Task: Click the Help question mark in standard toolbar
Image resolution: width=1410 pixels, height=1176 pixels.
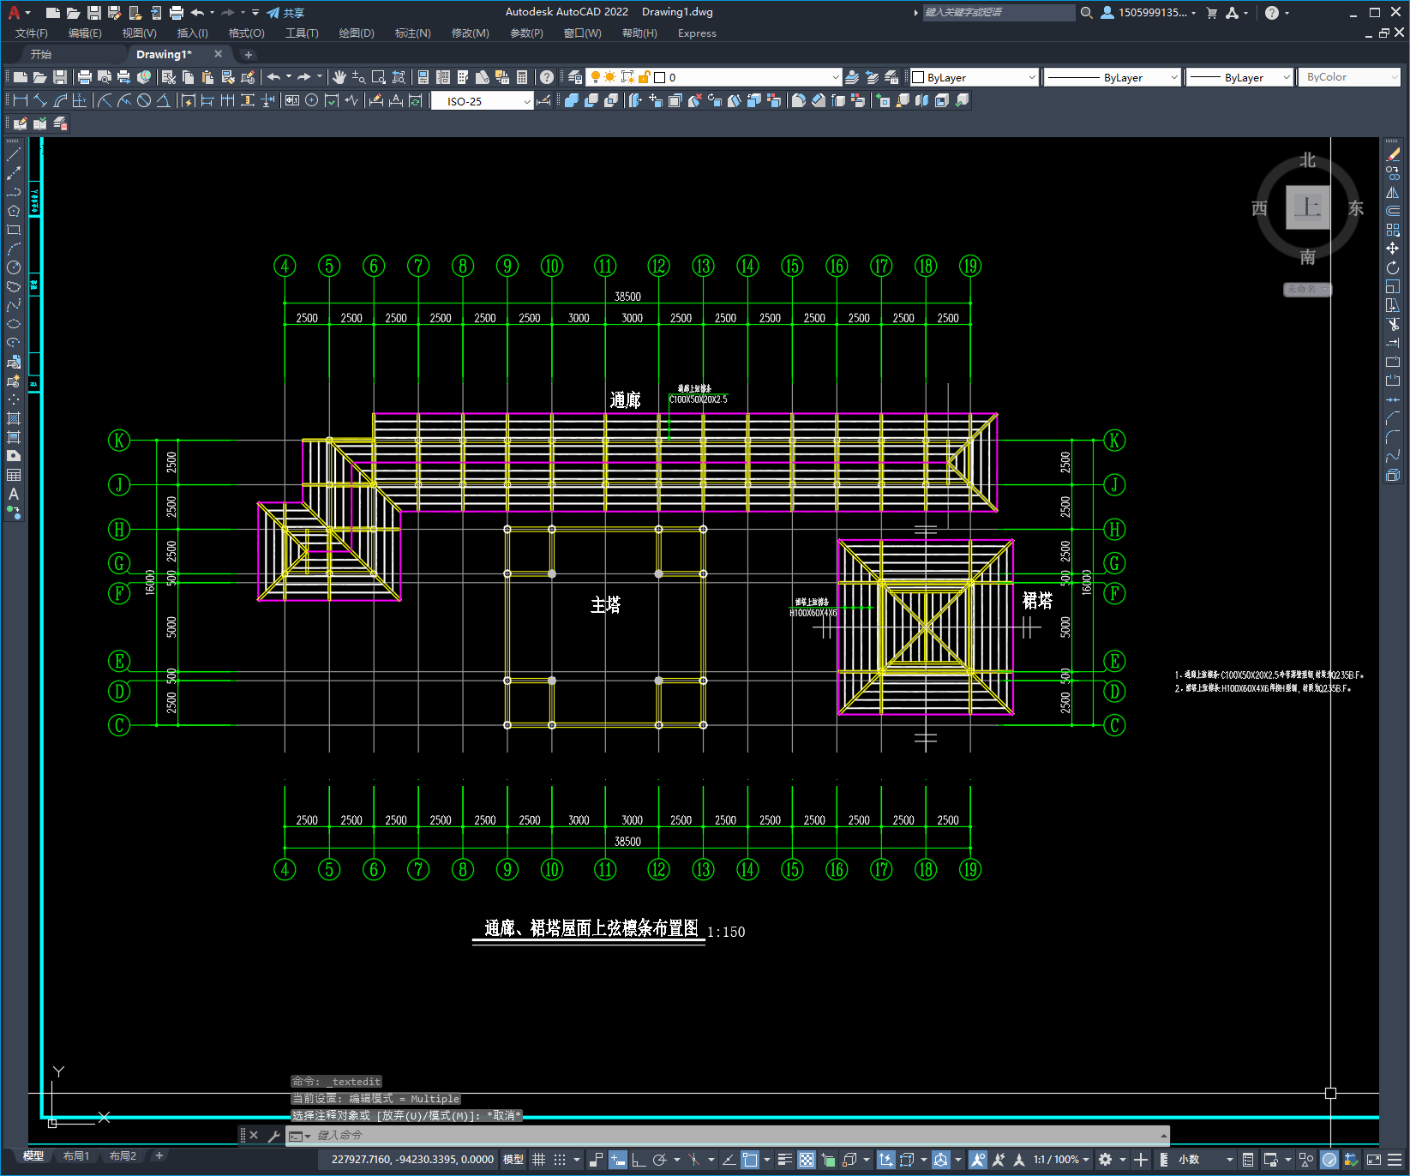Action: [547, 77]
